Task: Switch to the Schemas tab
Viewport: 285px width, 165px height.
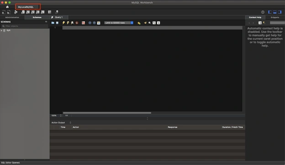Action: (37, 17)
